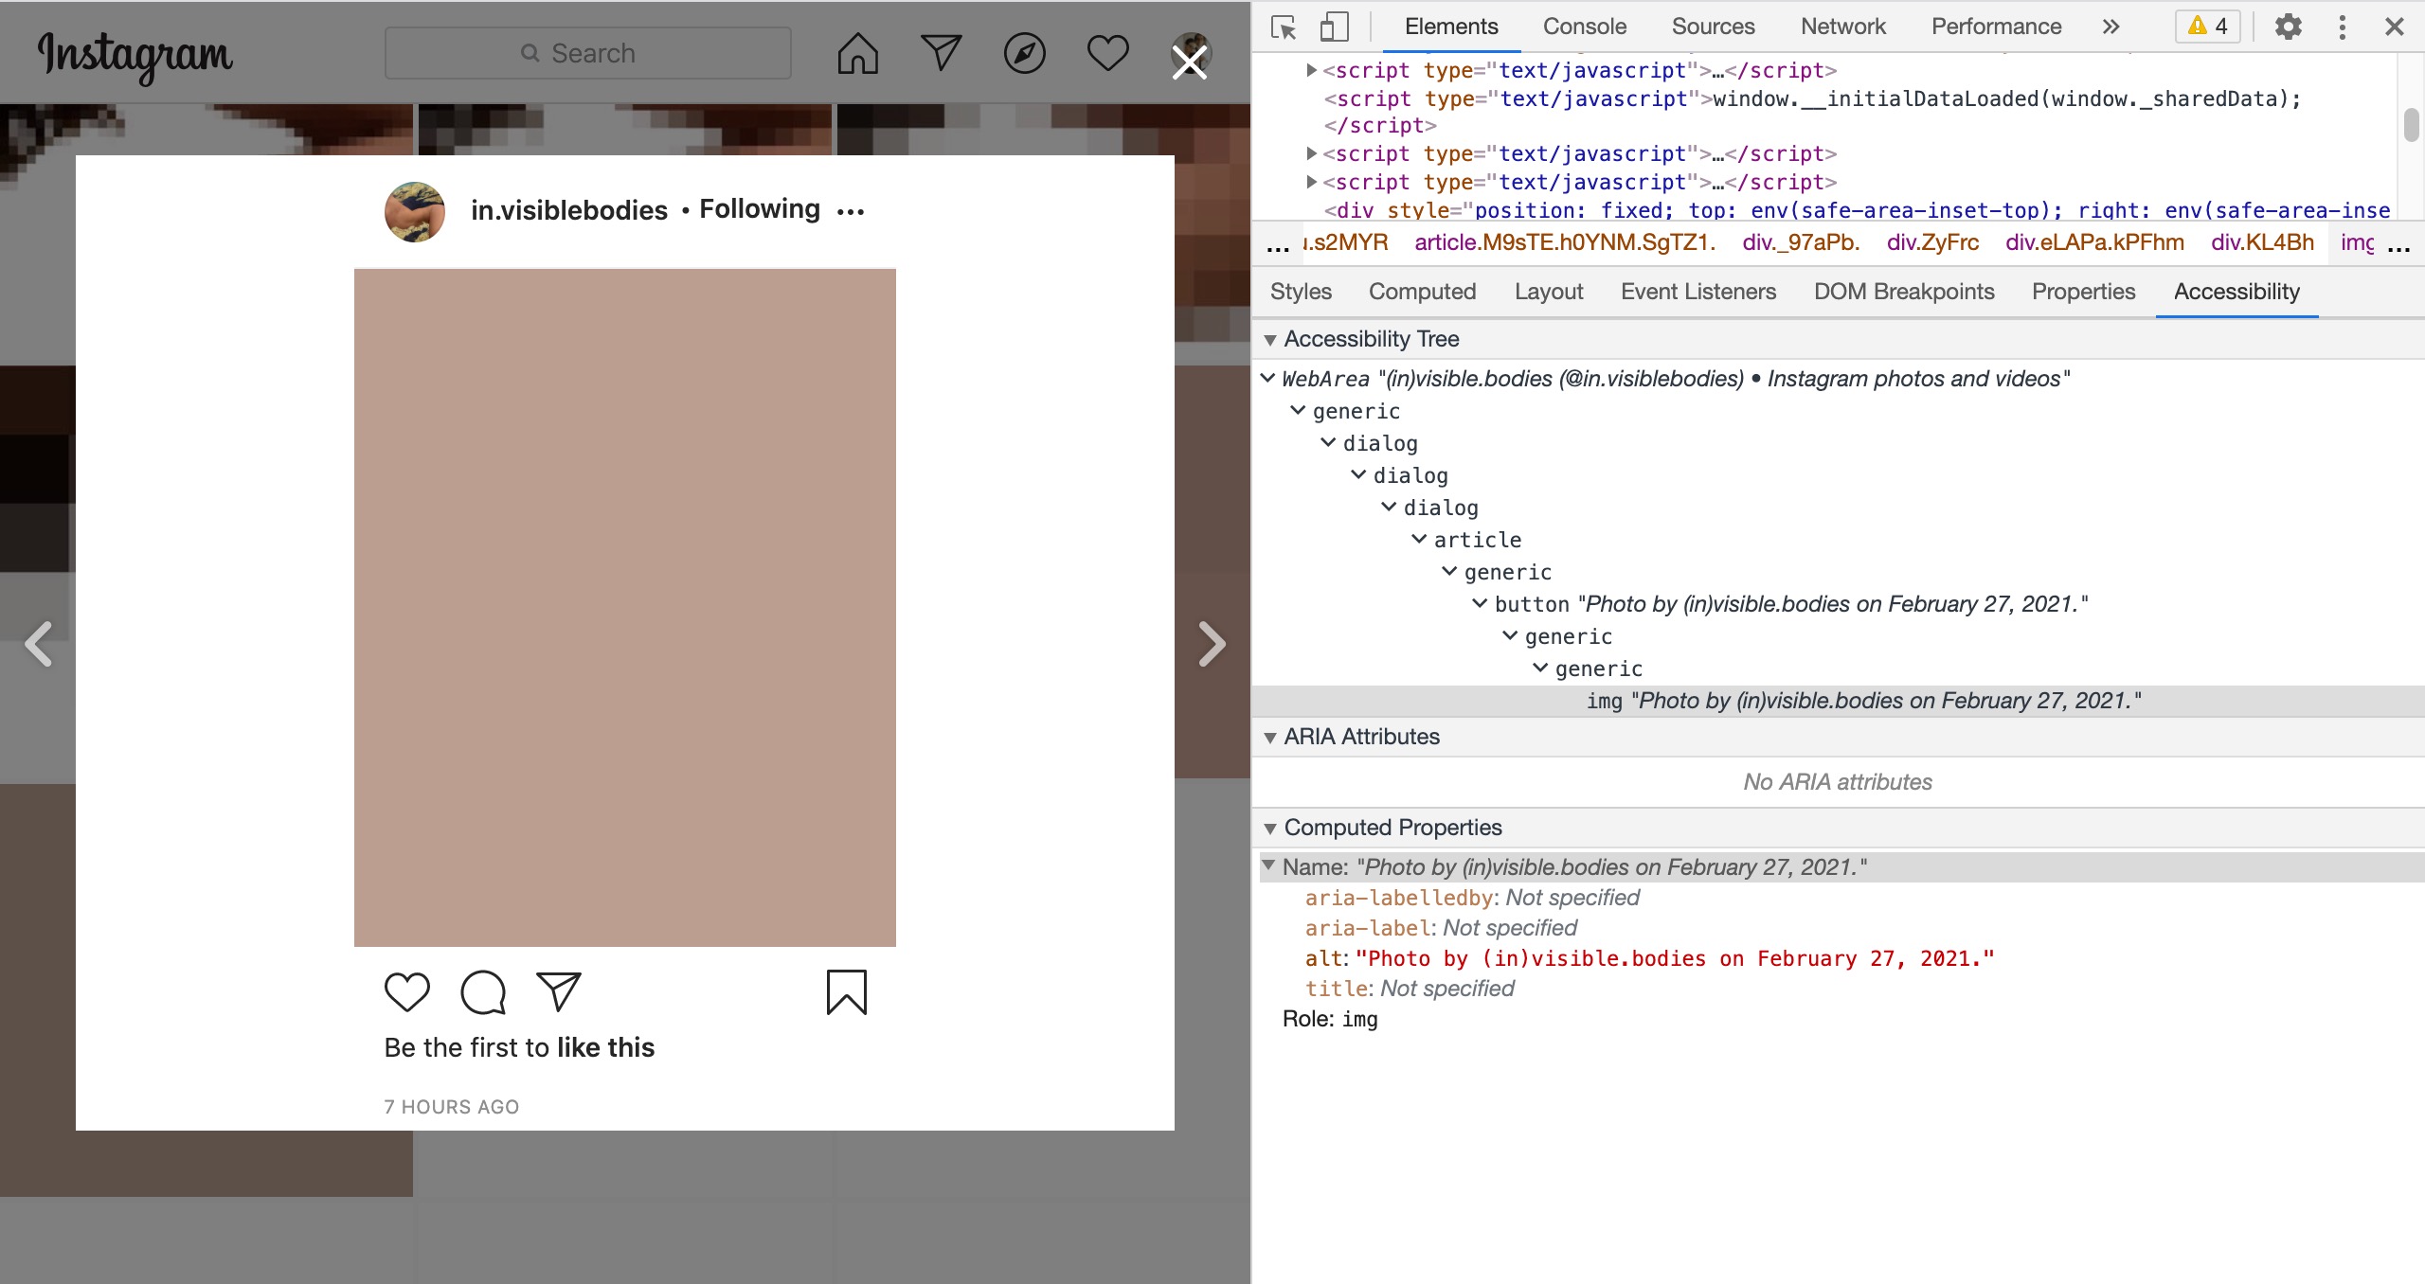Collapse the article node in the accessibility tree

click(1419, 540)
